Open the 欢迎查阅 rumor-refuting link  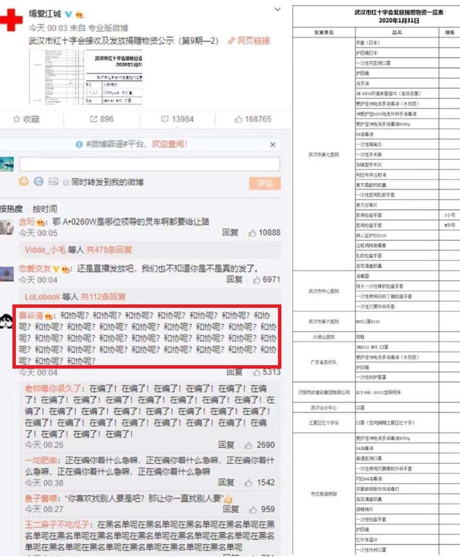coord(169,145)
